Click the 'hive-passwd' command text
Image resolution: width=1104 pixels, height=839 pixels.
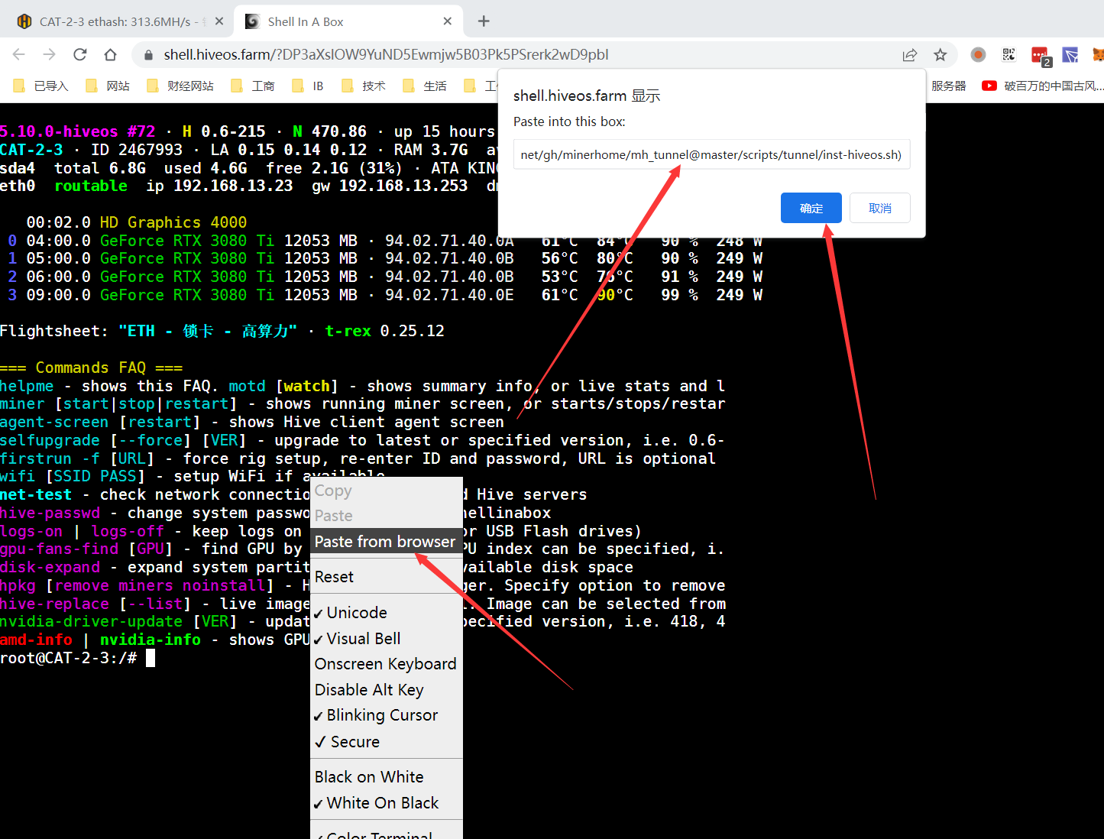click(50, 513)
